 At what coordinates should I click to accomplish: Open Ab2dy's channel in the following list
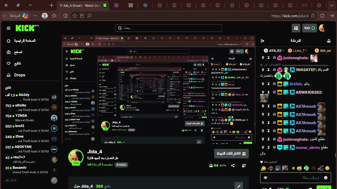tap(31, 97)
